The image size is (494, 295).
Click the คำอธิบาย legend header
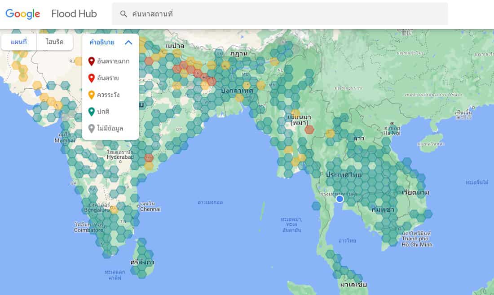click(x=102, y=43)
